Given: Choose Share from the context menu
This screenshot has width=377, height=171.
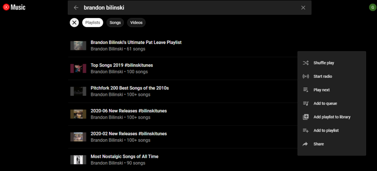Looking at the screenshot, I should tap(318, 144).
